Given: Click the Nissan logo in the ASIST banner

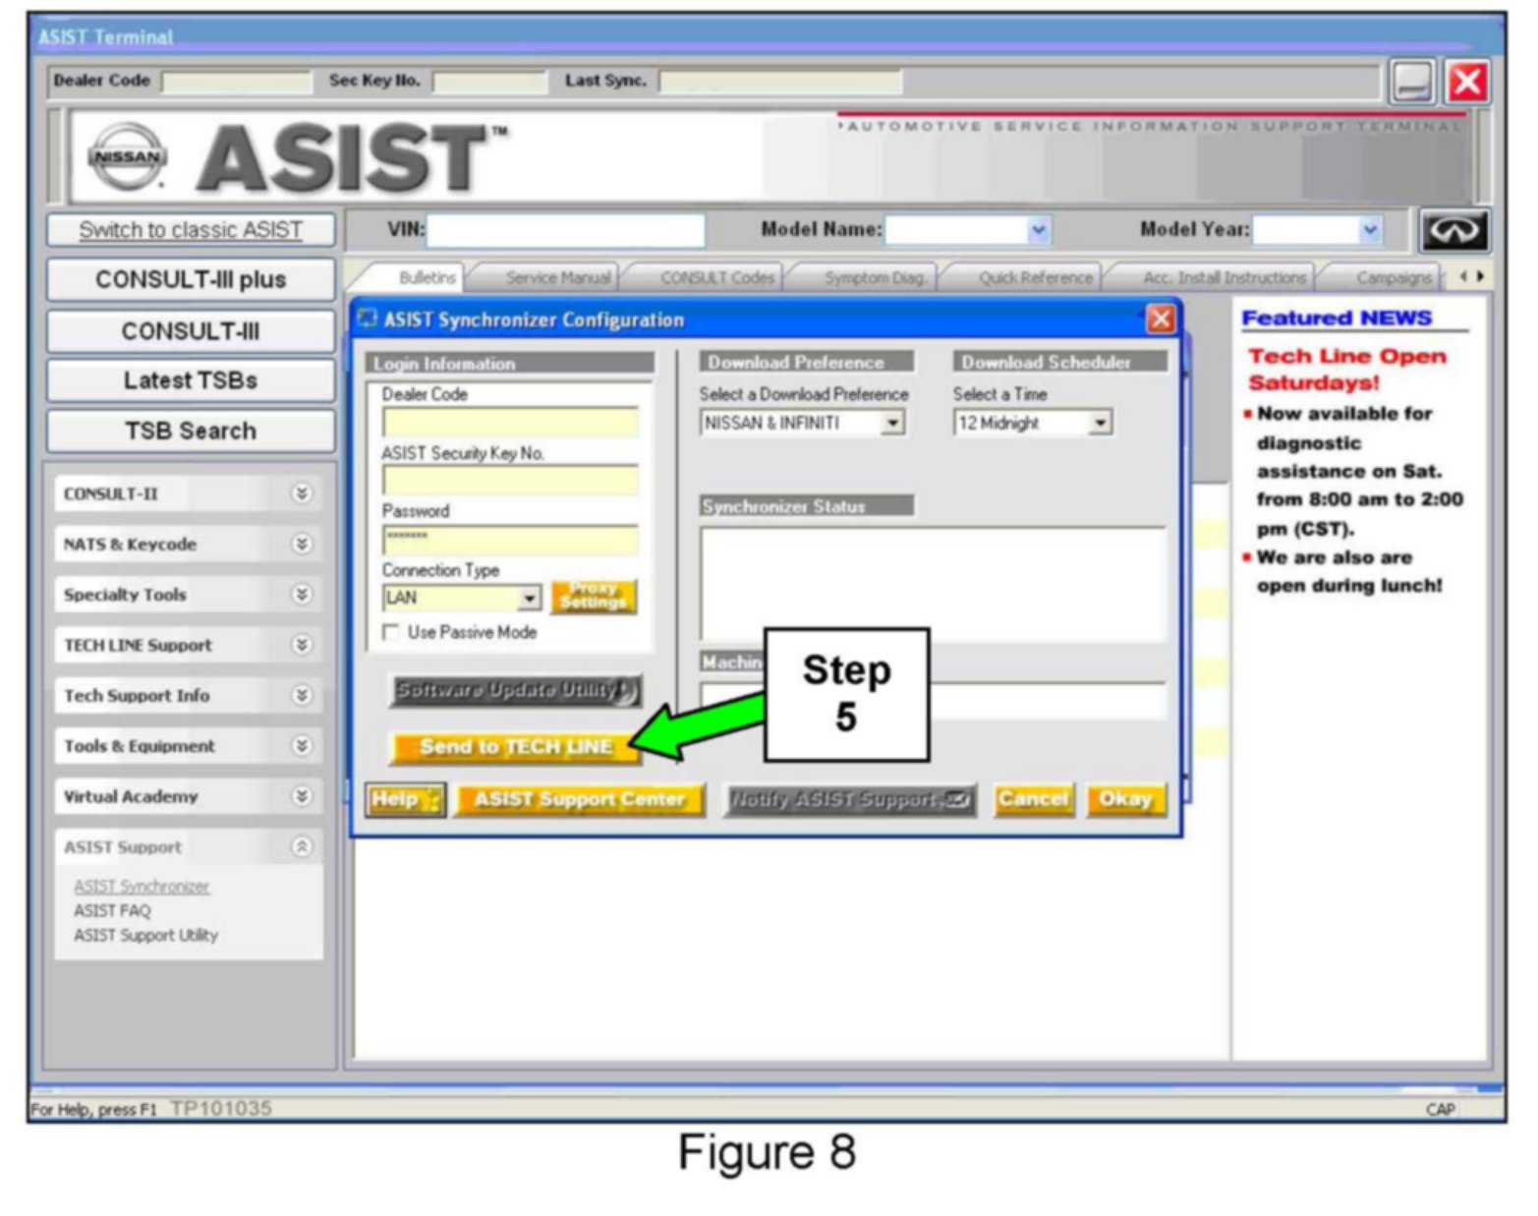Looking at the screenshot, I should tap(127, 157).
